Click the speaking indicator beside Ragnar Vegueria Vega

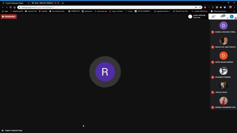pyautogui.click(x=3, y=130)
